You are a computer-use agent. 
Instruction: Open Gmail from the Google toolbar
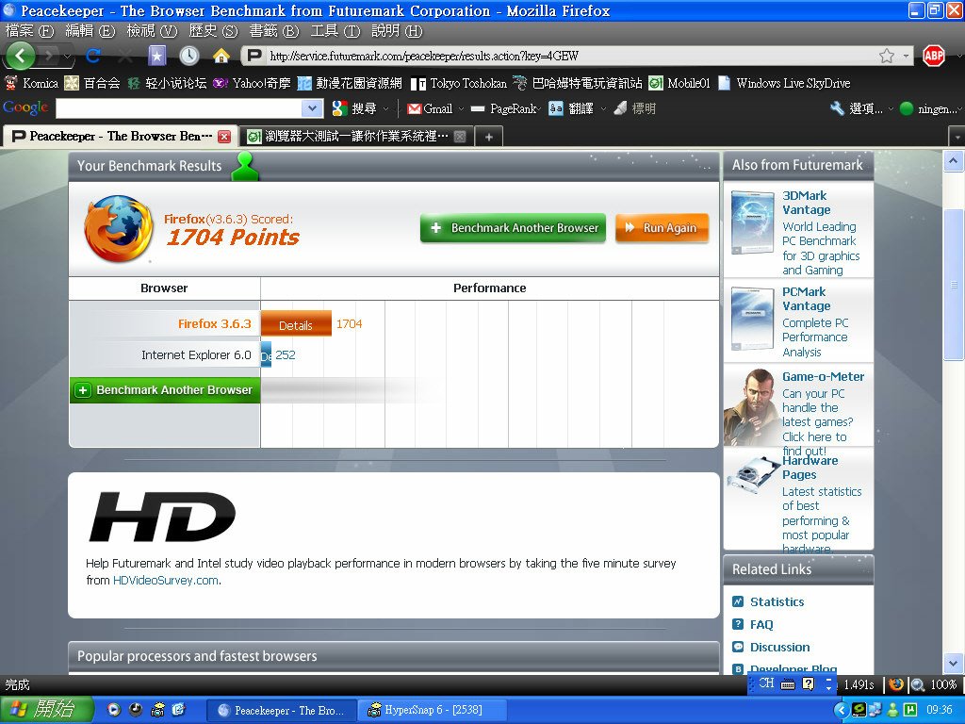tap(430, 109)
